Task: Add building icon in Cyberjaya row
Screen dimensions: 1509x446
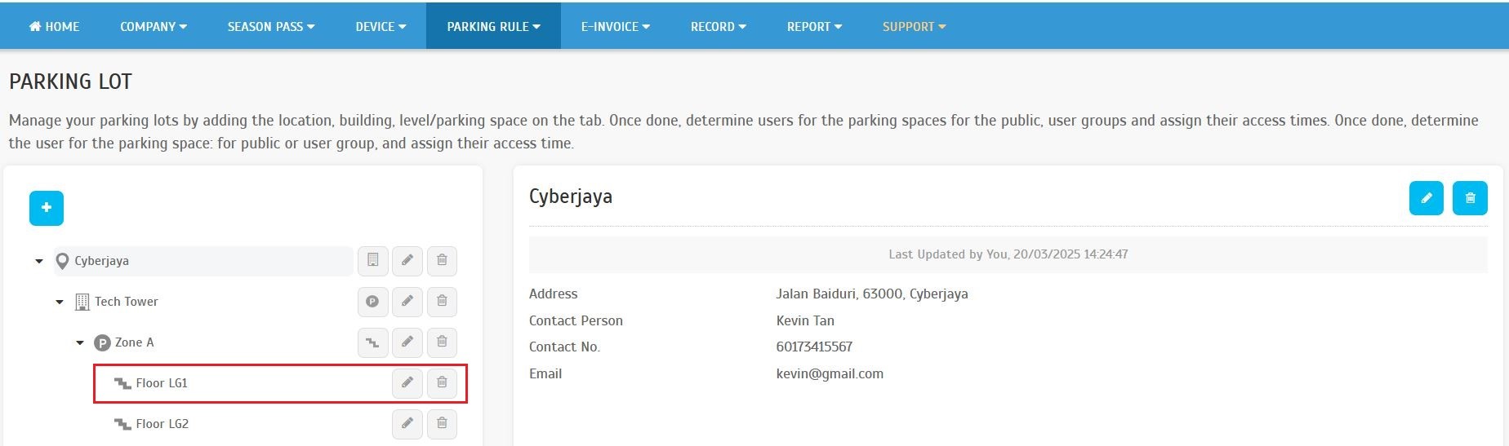Action: (x=372, y=261)
